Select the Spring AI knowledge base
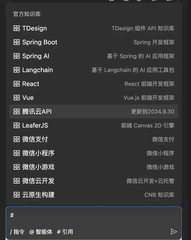Image resolution: width=191 pixels, height=240 pixels. pyautogui.click(x=94, y=56)
